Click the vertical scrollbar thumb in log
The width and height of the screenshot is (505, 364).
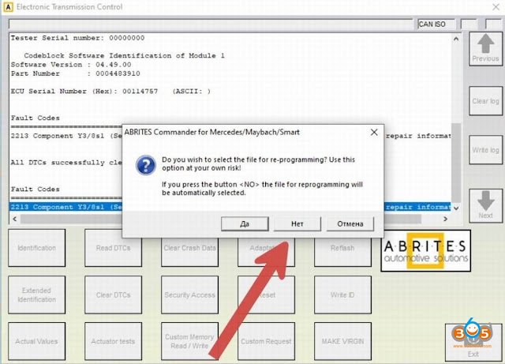[456, 163]
